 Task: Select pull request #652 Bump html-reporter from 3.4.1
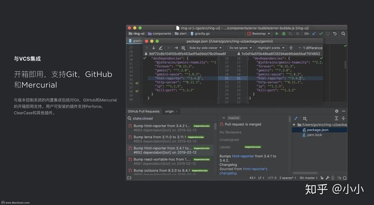(x=170, y=150)
